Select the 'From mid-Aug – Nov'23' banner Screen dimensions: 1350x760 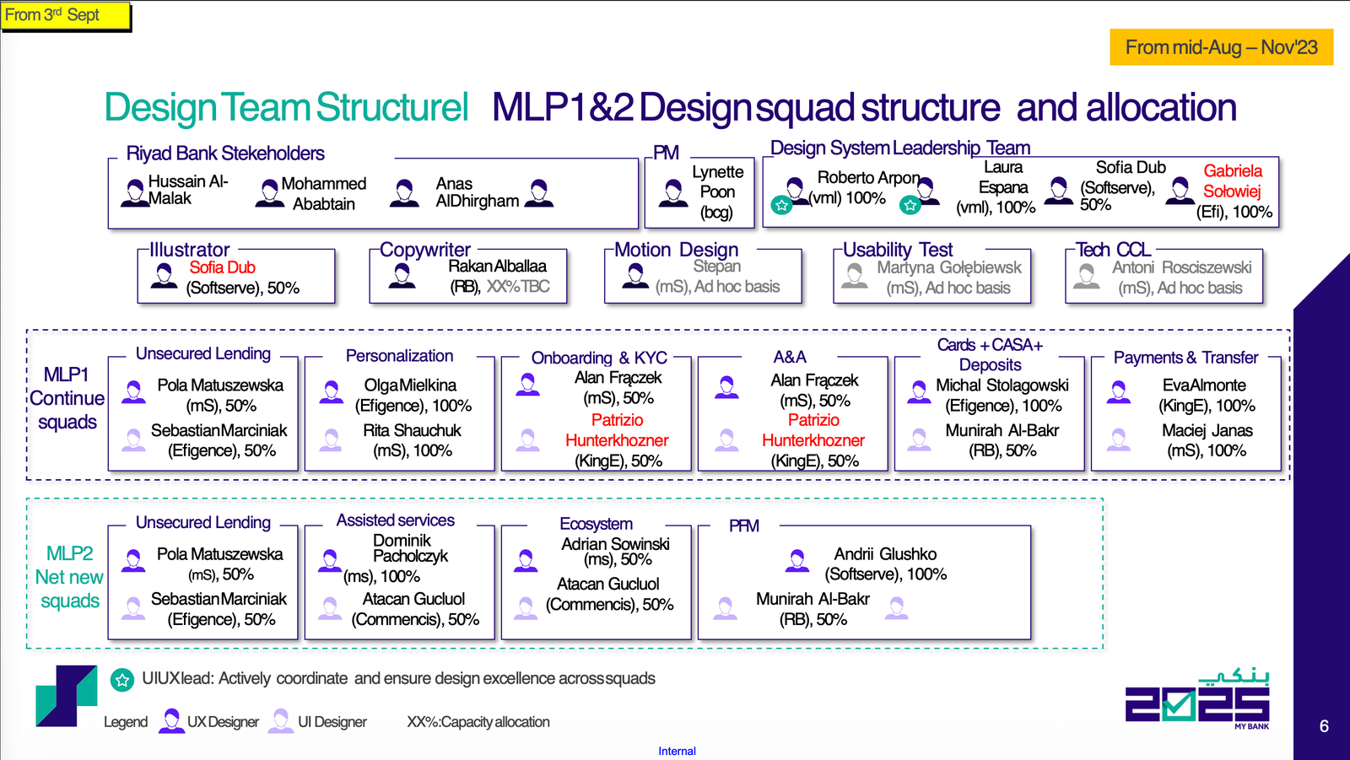[x=1221, y=47]
